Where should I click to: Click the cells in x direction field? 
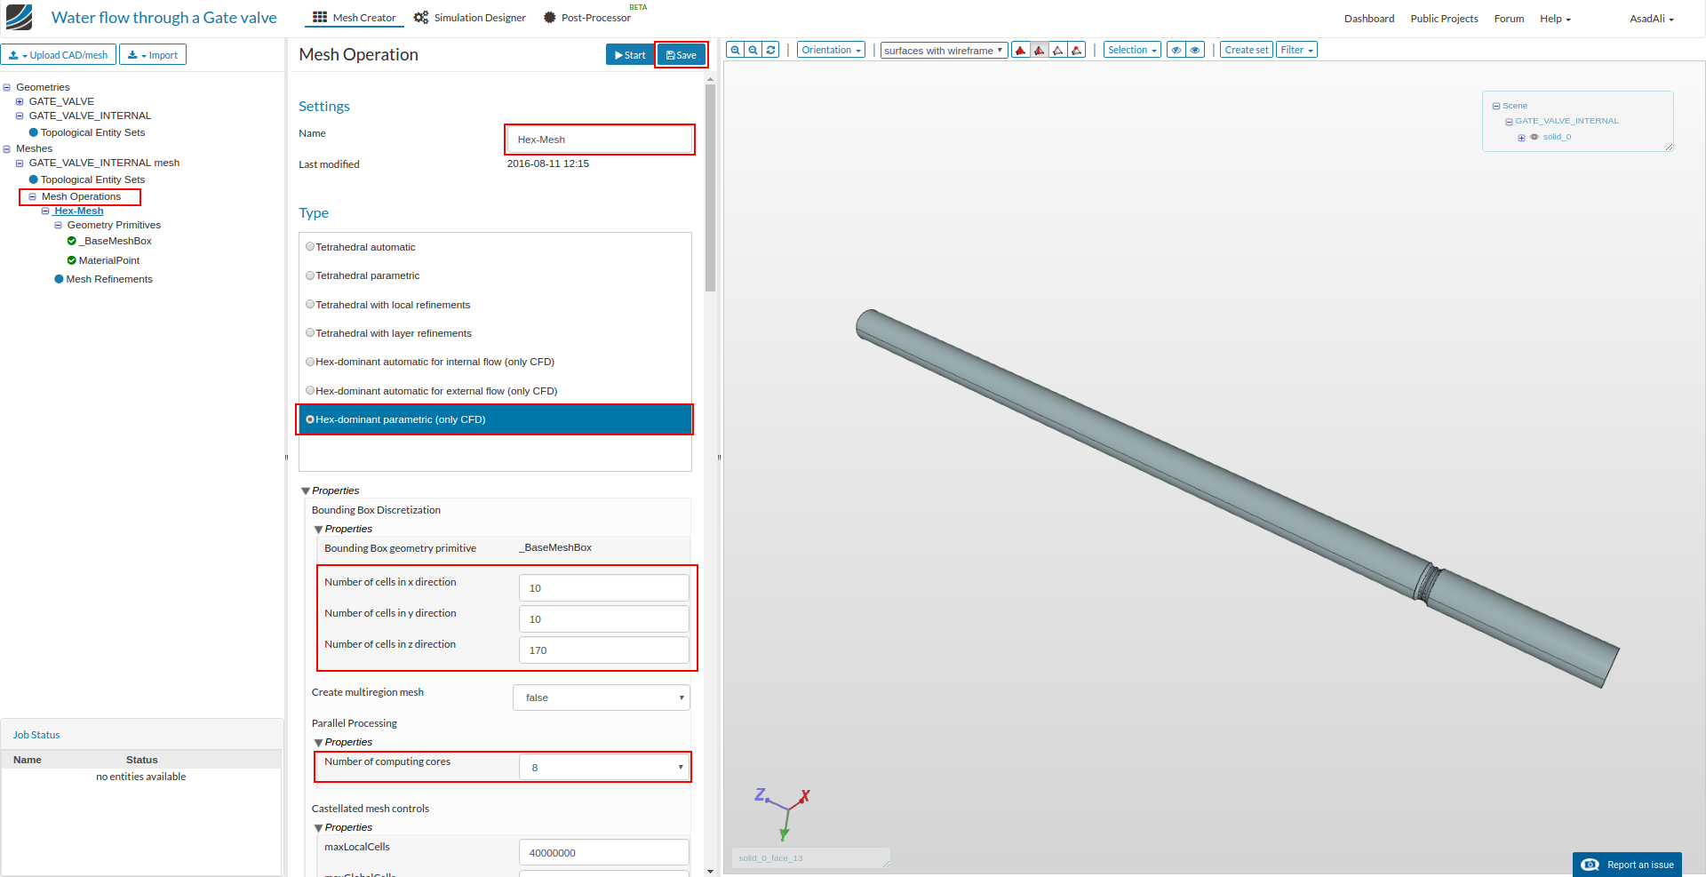(603, 588)
